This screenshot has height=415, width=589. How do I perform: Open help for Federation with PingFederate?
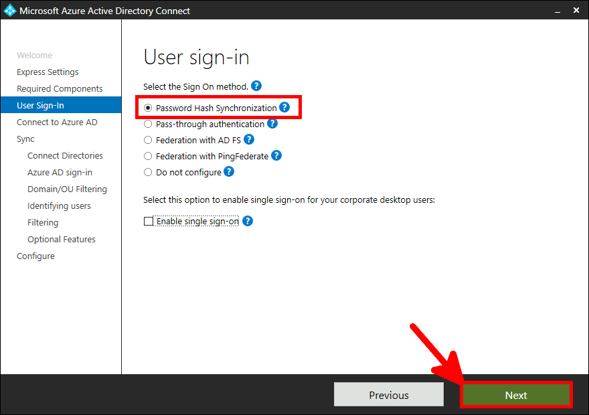coord(276,155)
